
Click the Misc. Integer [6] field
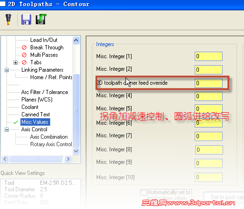tap(209, 123)
